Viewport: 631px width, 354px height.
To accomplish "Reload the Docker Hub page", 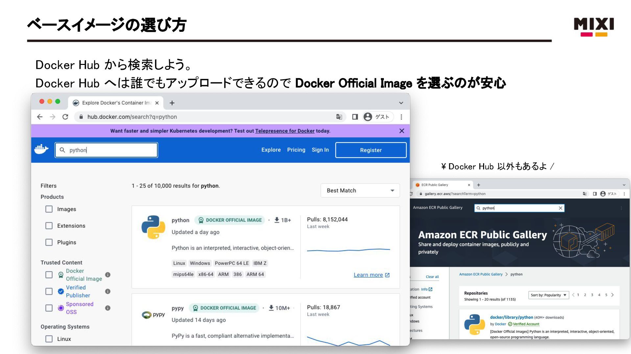I will [x=65, y=117].
